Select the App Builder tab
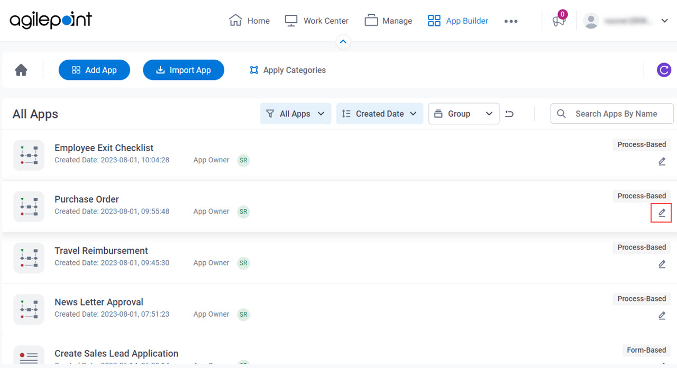The height and width of the screenshot is (368, 677). point(458,21)
